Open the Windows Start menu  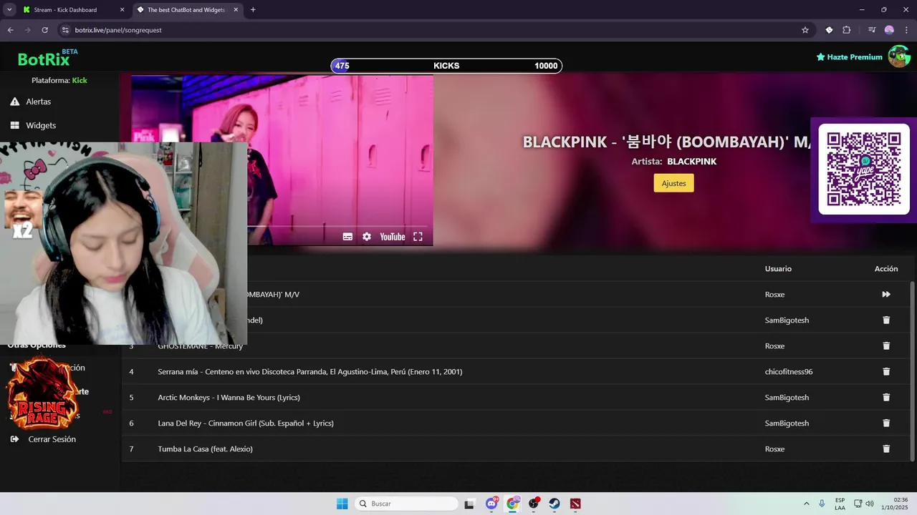(342, 504)
